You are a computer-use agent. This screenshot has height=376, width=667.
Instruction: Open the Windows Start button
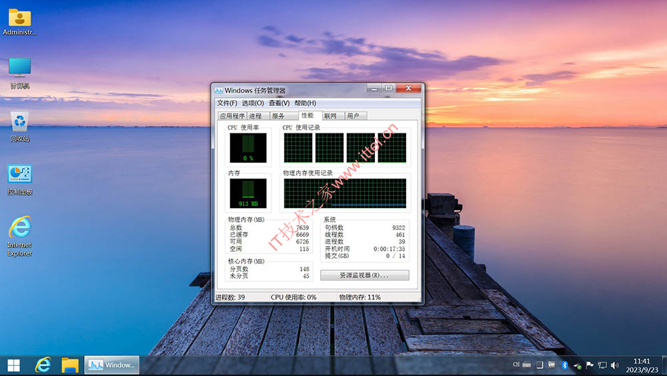click(13, 365)
